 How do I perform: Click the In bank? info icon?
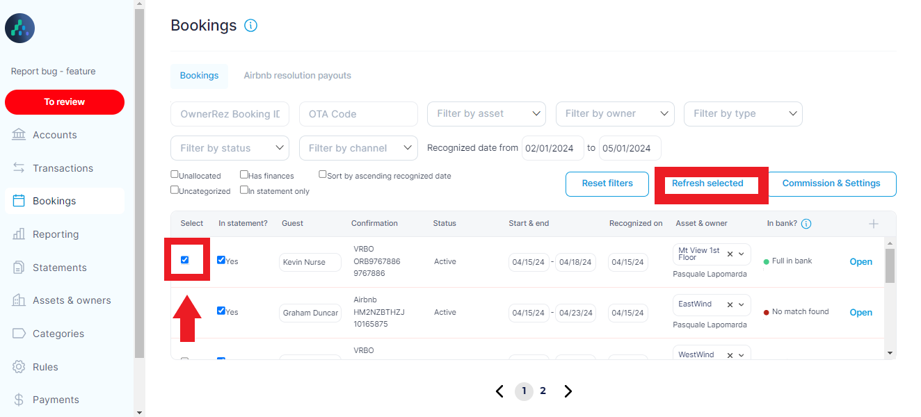[806, 224]
